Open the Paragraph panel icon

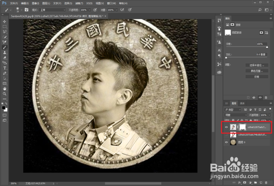tap(219, 56)
